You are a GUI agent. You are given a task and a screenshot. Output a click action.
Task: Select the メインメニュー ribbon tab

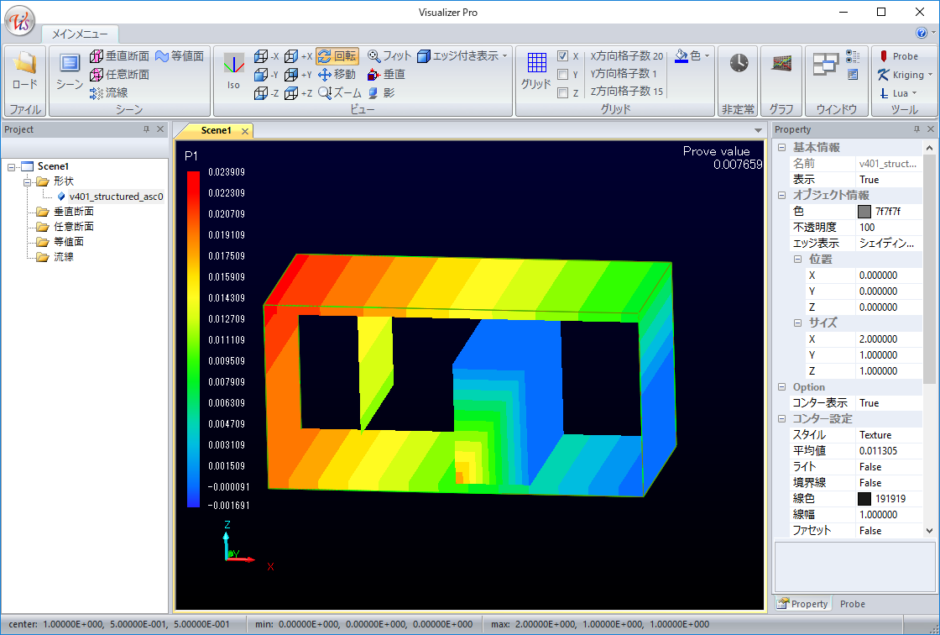[x=80, y=34]
